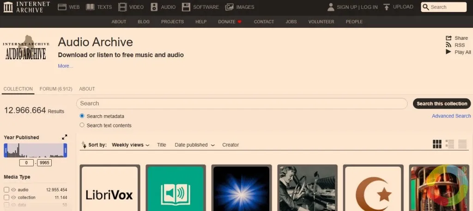Open the Date published sort dropdown
Screen dimensions: 473x211
pyautogui.click(x=195, y=145)
